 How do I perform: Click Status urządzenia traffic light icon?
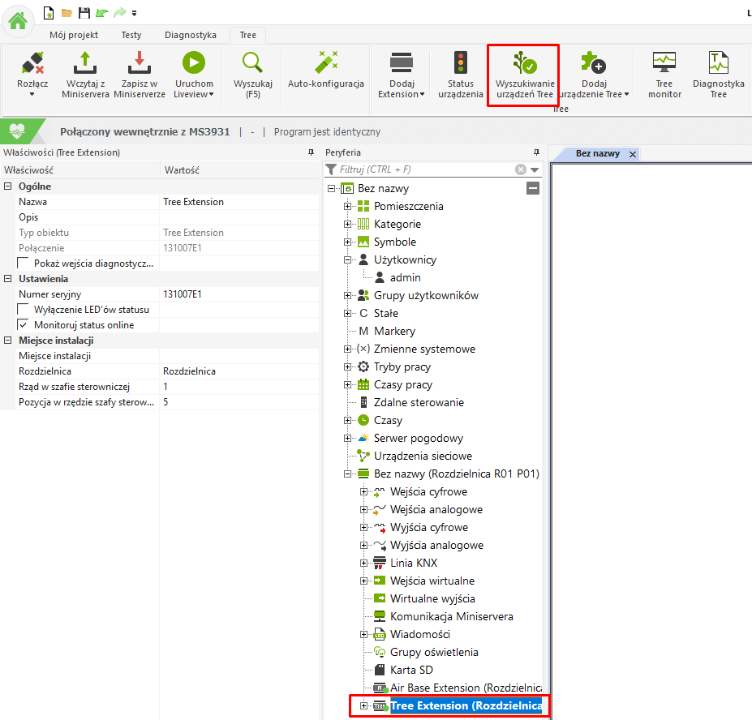461,63
